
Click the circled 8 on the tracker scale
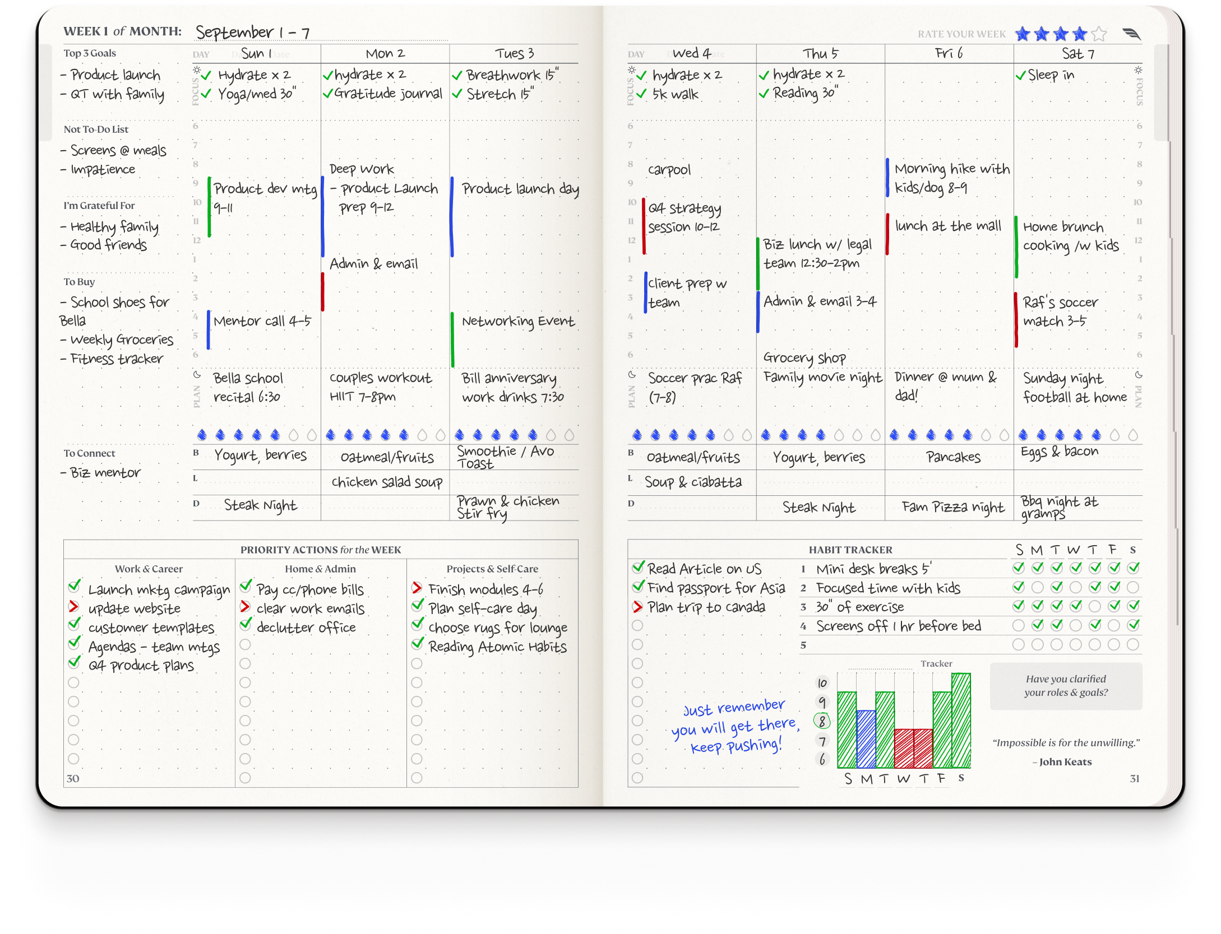pos(822,721)
